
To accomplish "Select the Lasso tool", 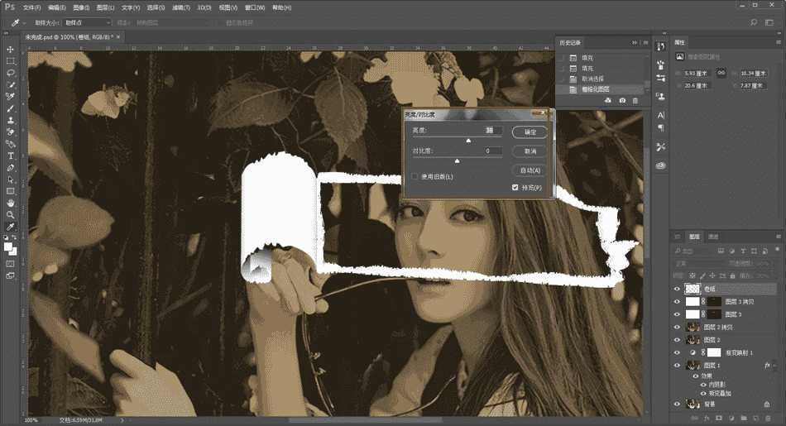I will 11,73.
